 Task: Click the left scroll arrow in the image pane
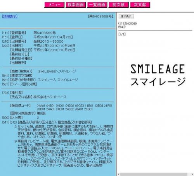click(x=119, y=174)
